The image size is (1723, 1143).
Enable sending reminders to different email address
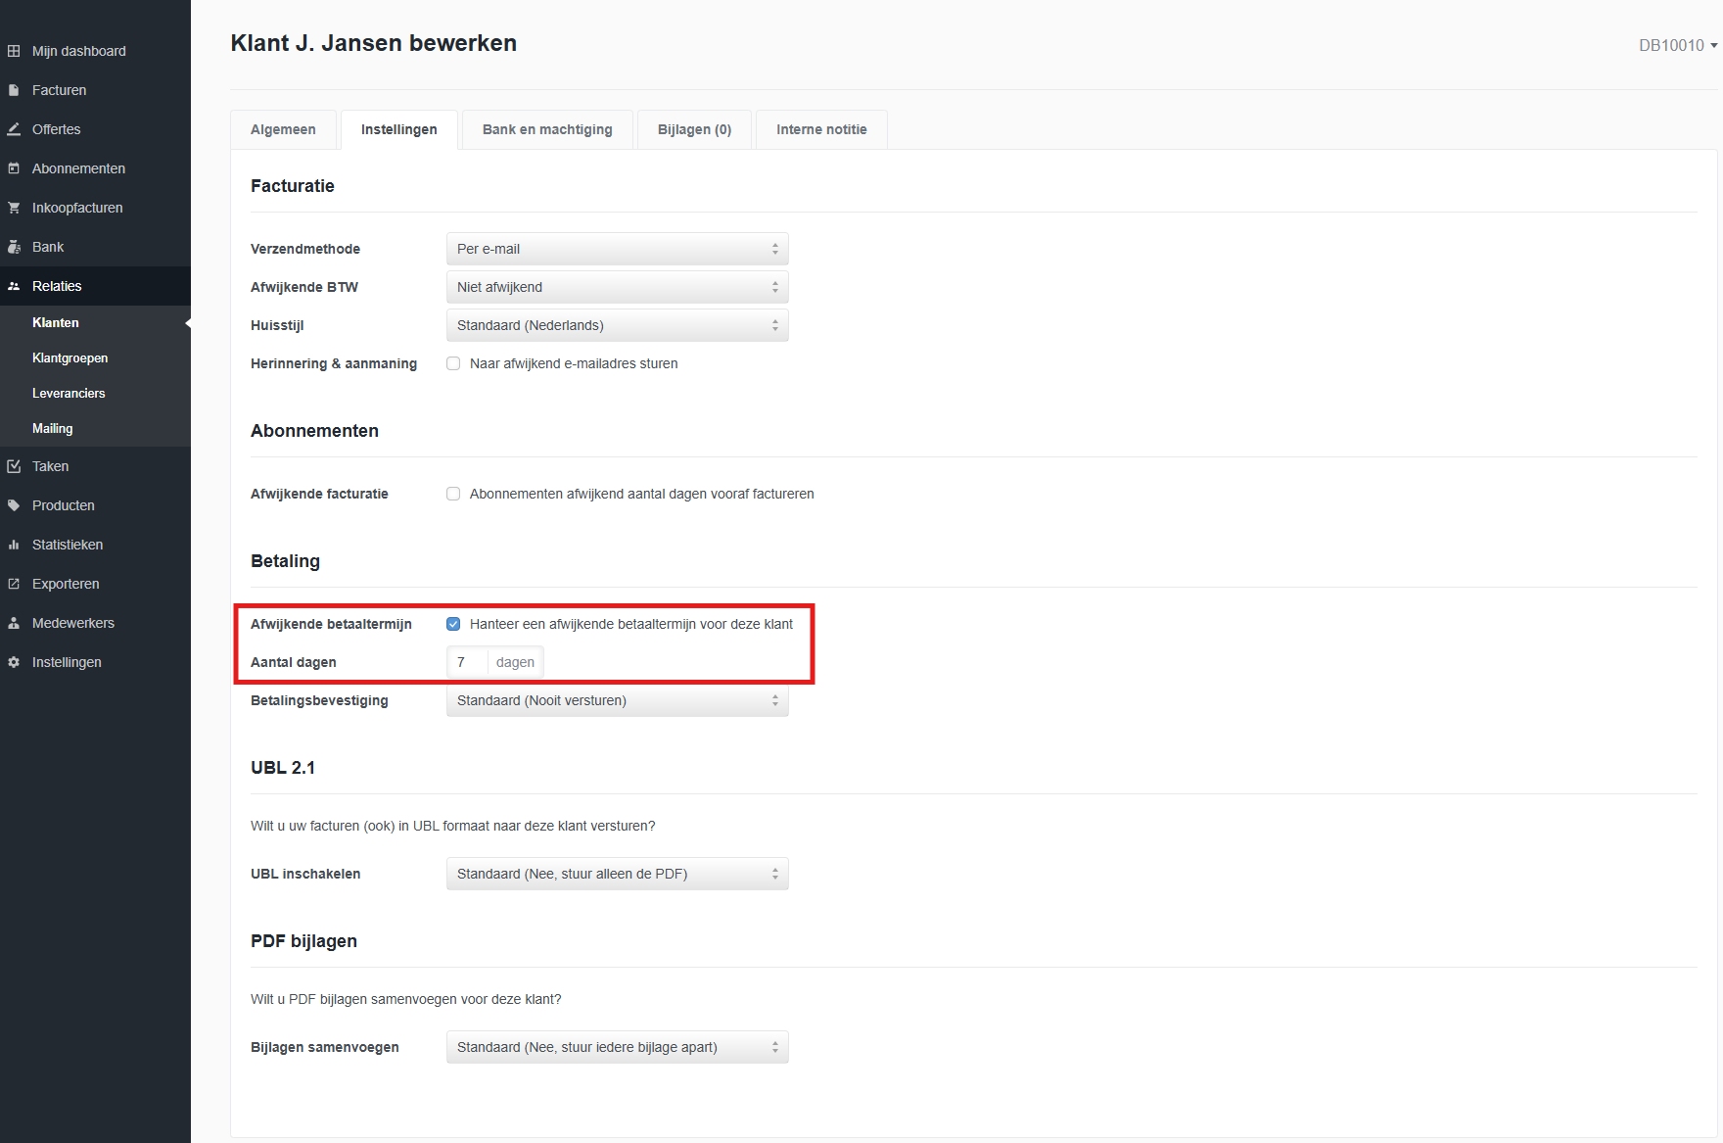[453, 363]
